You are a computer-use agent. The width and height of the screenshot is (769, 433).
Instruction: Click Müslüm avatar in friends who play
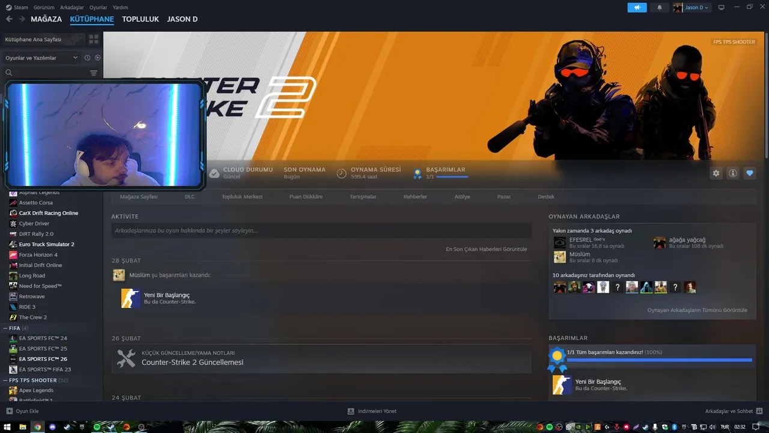(x=560, y=257)
